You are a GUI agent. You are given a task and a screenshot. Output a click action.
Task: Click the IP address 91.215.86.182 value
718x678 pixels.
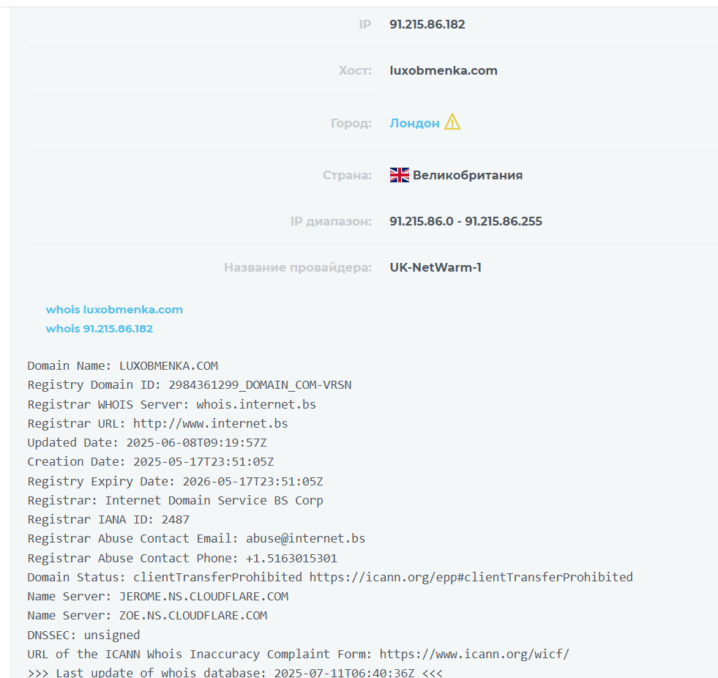tap(427, 24)
